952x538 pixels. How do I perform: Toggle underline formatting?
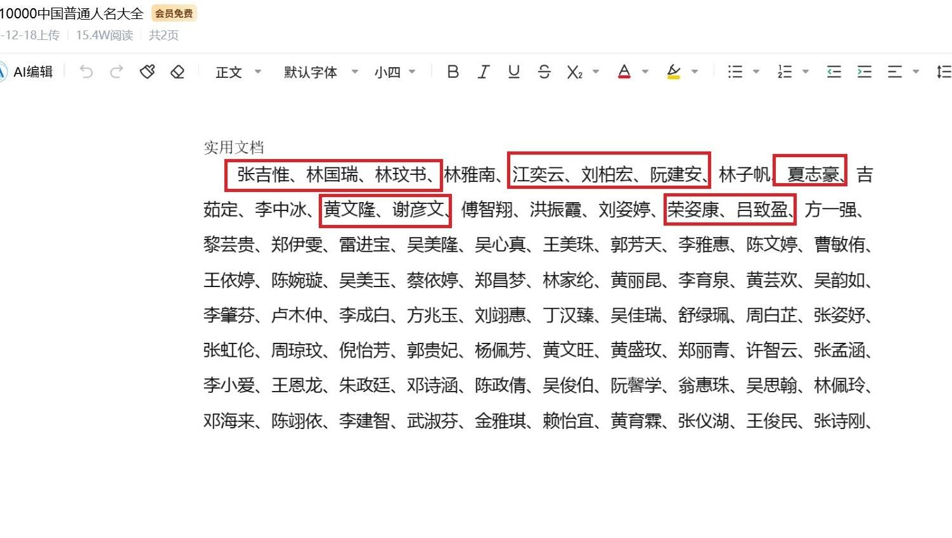tap(513, 72)
